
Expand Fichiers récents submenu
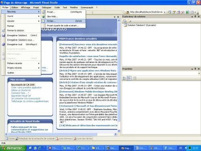23,63
